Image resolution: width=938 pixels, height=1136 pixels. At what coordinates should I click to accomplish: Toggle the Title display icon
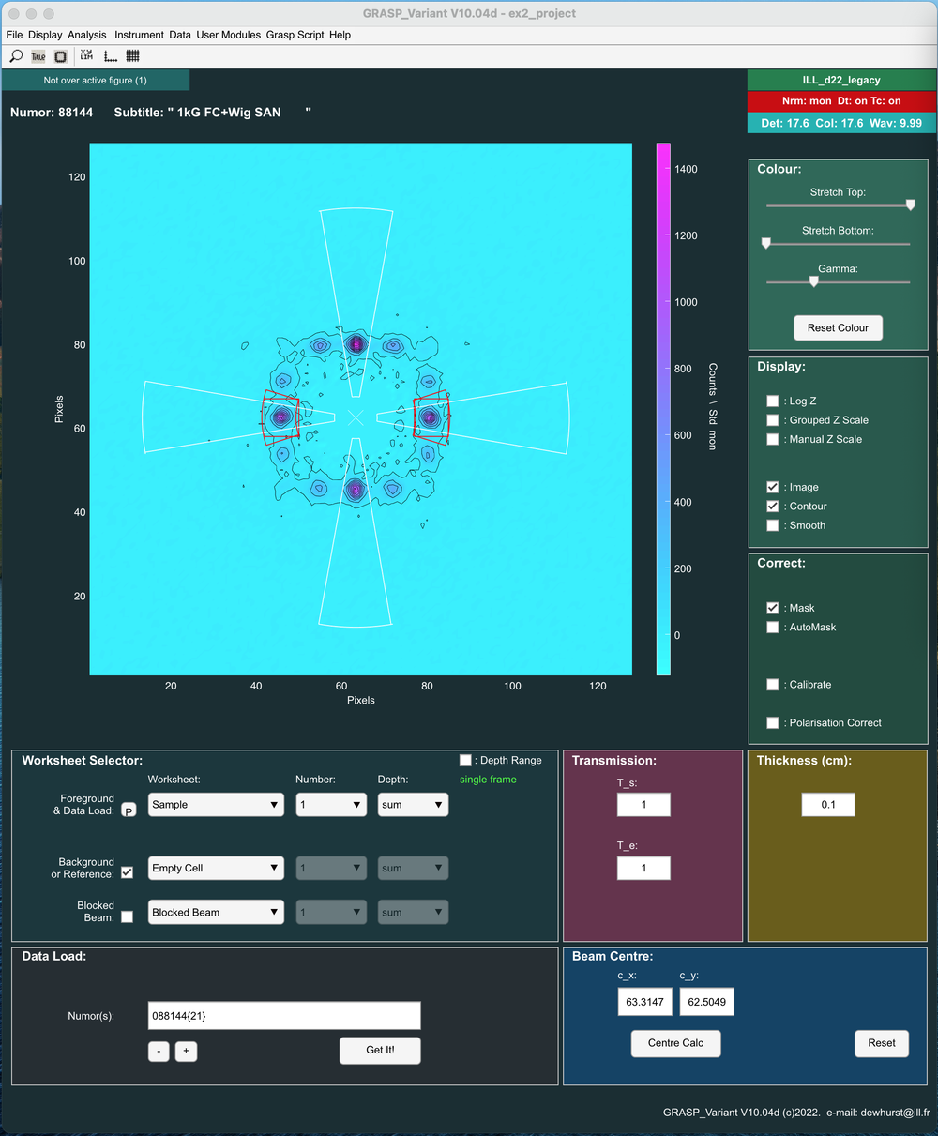point(38,56)
